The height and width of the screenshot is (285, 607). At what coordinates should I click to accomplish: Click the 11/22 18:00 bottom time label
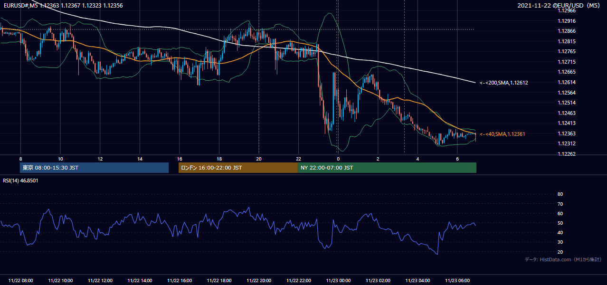pyautogui.click(x=219, y=281)
